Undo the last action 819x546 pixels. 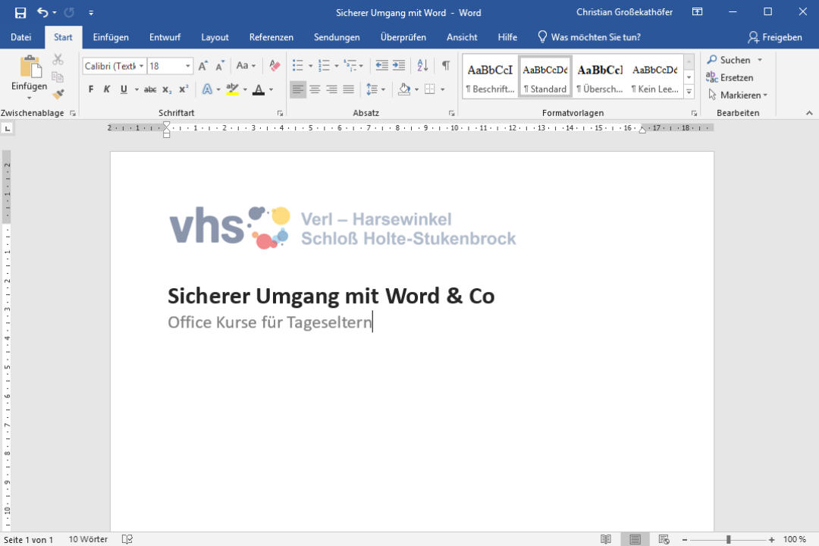[x=42, y=13]
